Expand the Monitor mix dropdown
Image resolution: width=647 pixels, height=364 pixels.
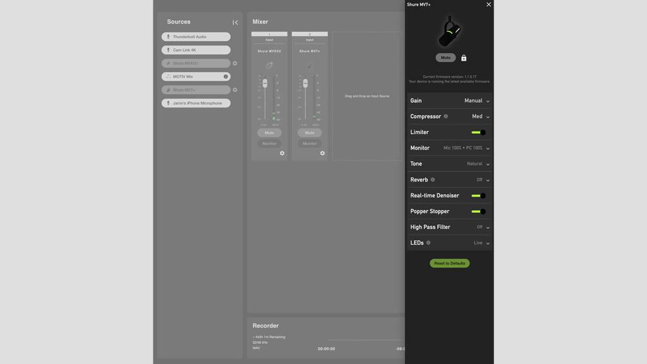coord(467,148)
